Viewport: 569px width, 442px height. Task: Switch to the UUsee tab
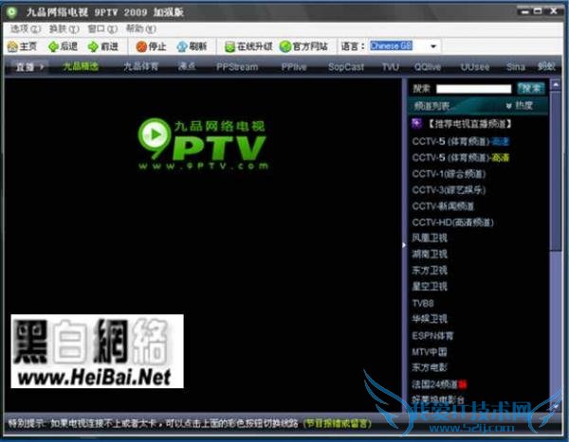click(475, 67)
